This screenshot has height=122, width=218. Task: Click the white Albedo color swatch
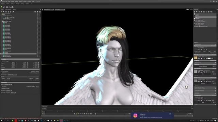tap(209, 58)
